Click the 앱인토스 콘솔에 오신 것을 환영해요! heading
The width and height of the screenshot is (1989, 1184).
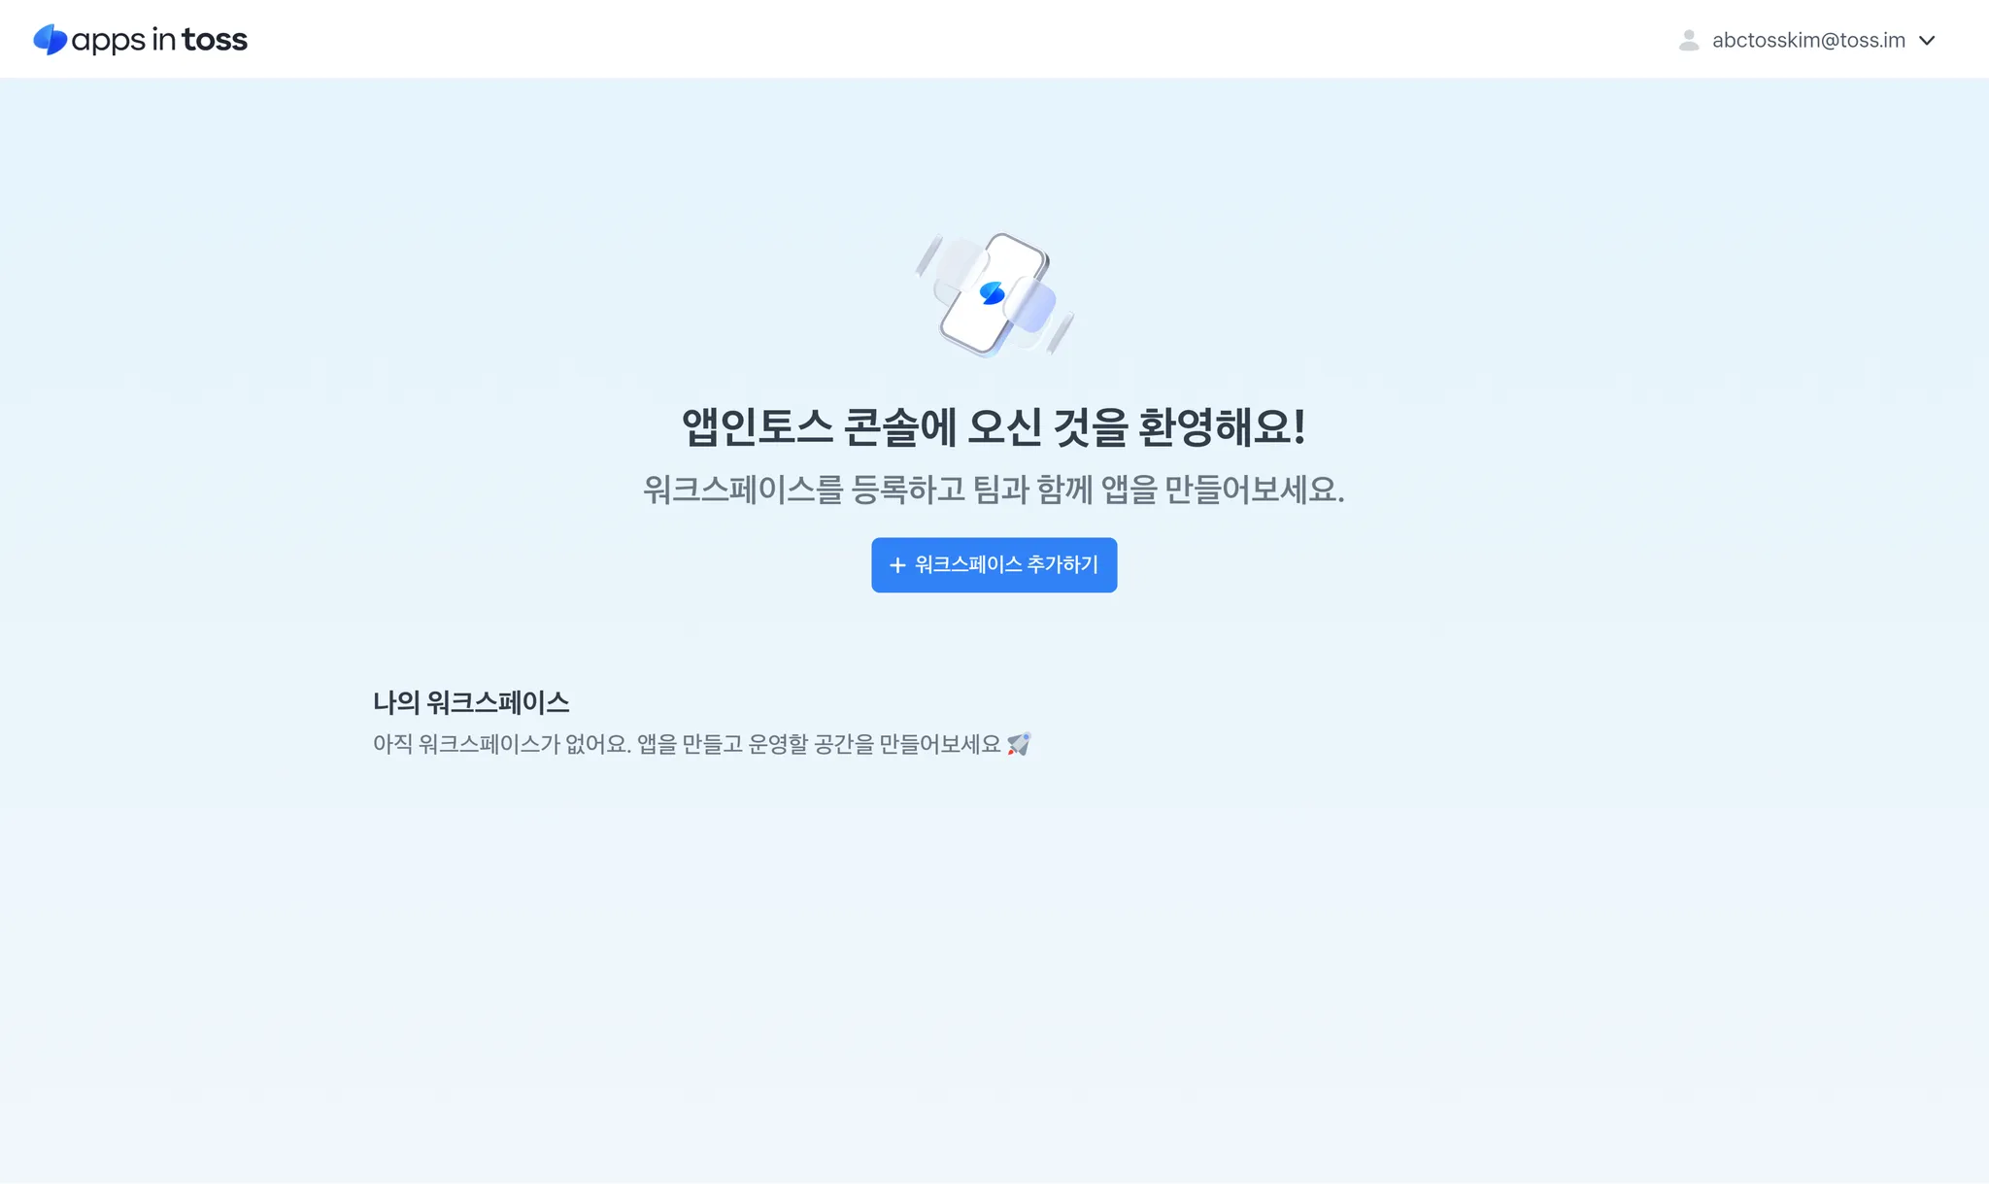click(994, 426)
